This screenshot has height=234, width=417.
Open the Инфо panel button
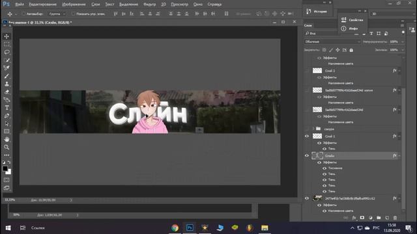click(x=350, y=29)
